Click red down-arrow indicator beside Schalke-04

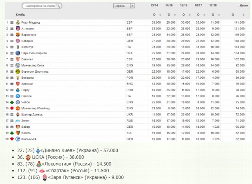[12, 139]
